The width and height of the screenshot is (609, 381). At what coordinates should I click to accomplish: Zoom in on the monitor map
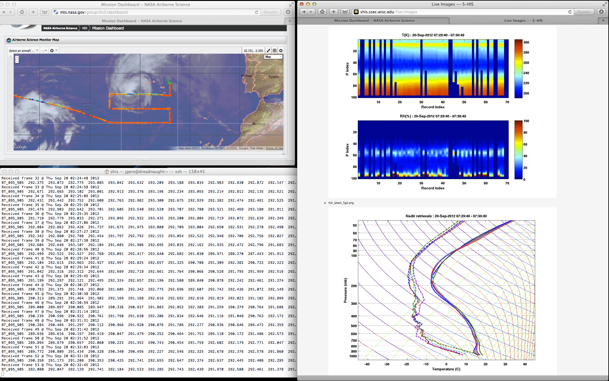pos(17,58)
